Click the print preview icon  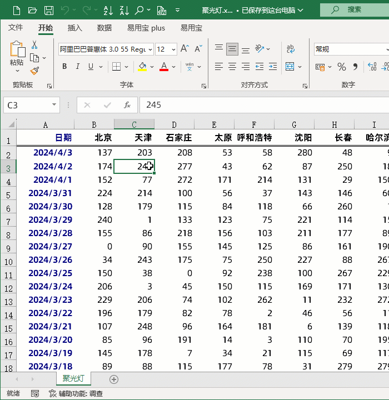pyautogui.click(x=162, y=11)
